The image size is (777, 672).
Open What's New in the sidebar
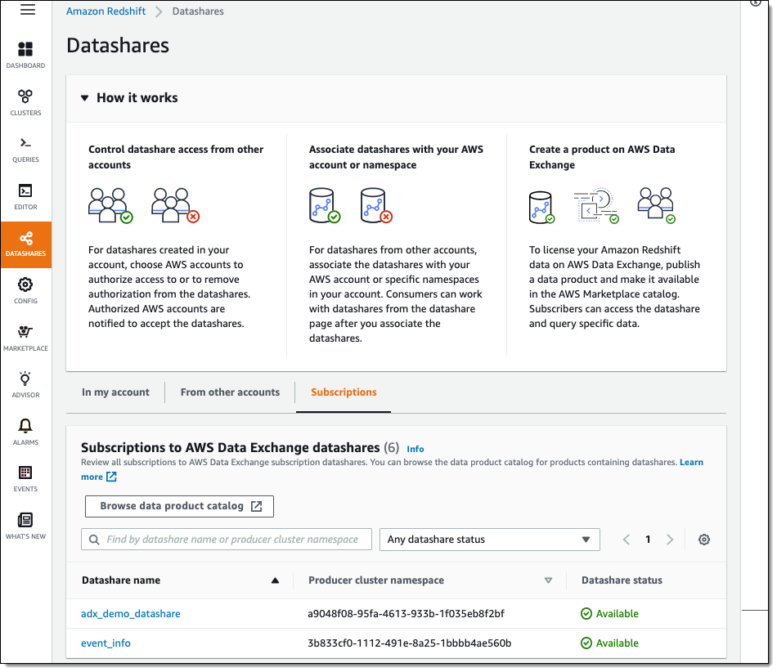(x=26, y=526)
